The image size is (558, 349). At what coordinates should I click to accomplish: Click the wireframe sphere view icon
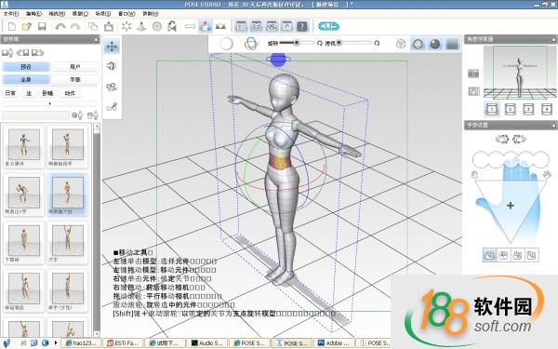click(401, 44)
